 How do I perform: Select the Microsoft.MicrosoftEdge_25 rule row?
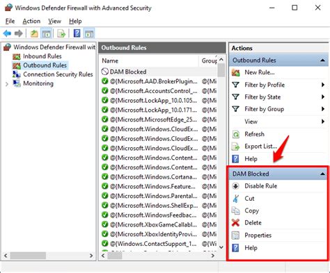159,119
